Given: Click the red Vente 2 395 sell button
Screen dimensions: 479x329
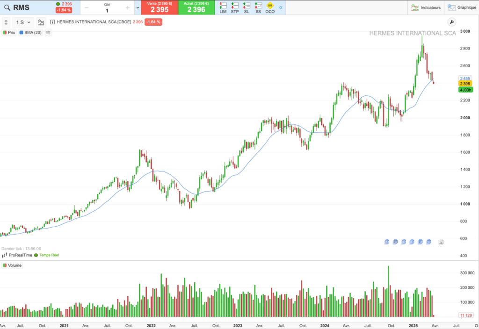Looking at the screenshot, I should click(160, 7).
